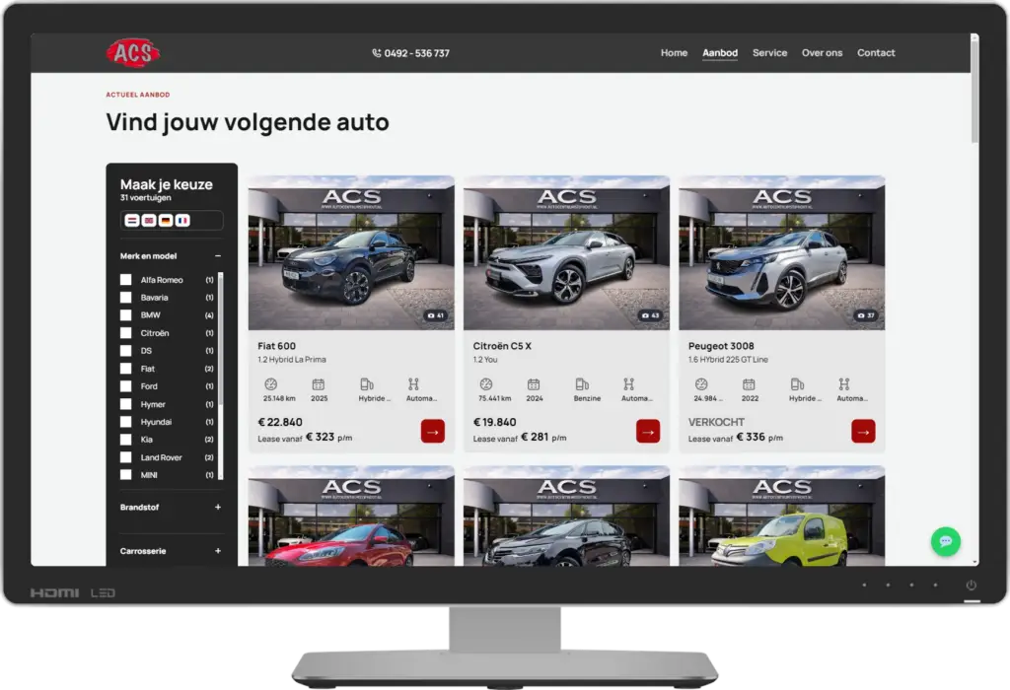
Task: Open the Aanbod menu item
Action: click(x=719, y=53)
